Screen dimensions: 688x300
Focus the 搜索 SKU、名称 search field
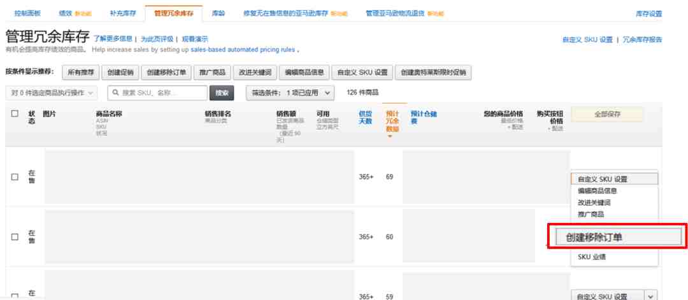tap(157, 93)
